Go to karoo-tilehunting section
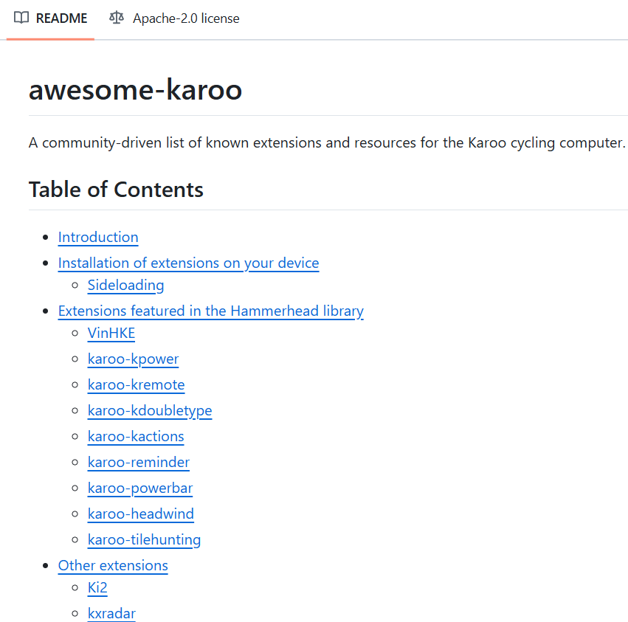 tap(144, 540)
